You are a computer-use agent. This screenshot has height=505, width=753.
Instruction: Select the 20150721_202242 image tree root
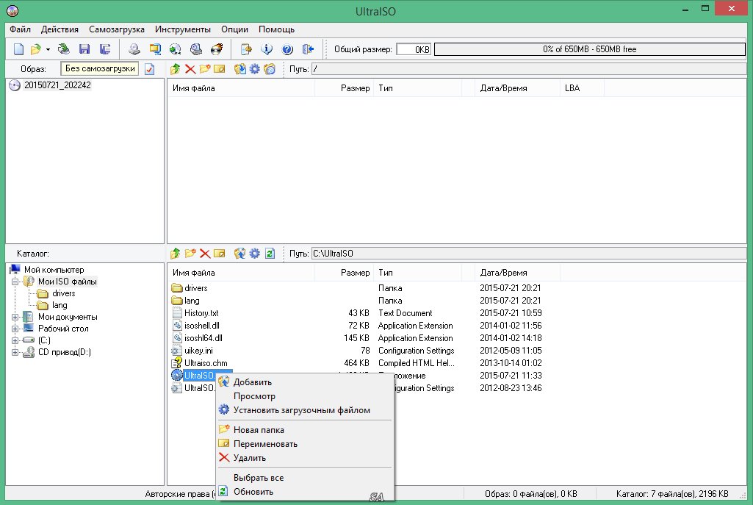point(57,85)
